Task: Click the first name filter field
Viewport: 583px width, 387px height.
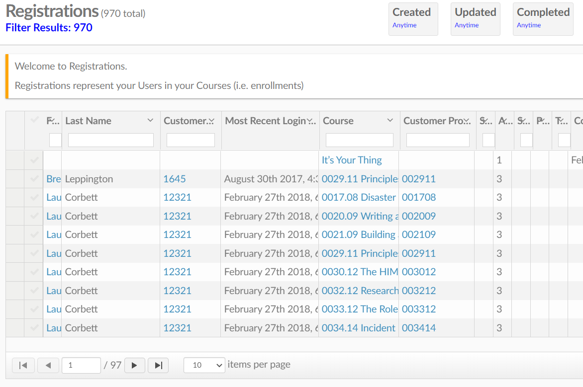Action: pos(55,140)
